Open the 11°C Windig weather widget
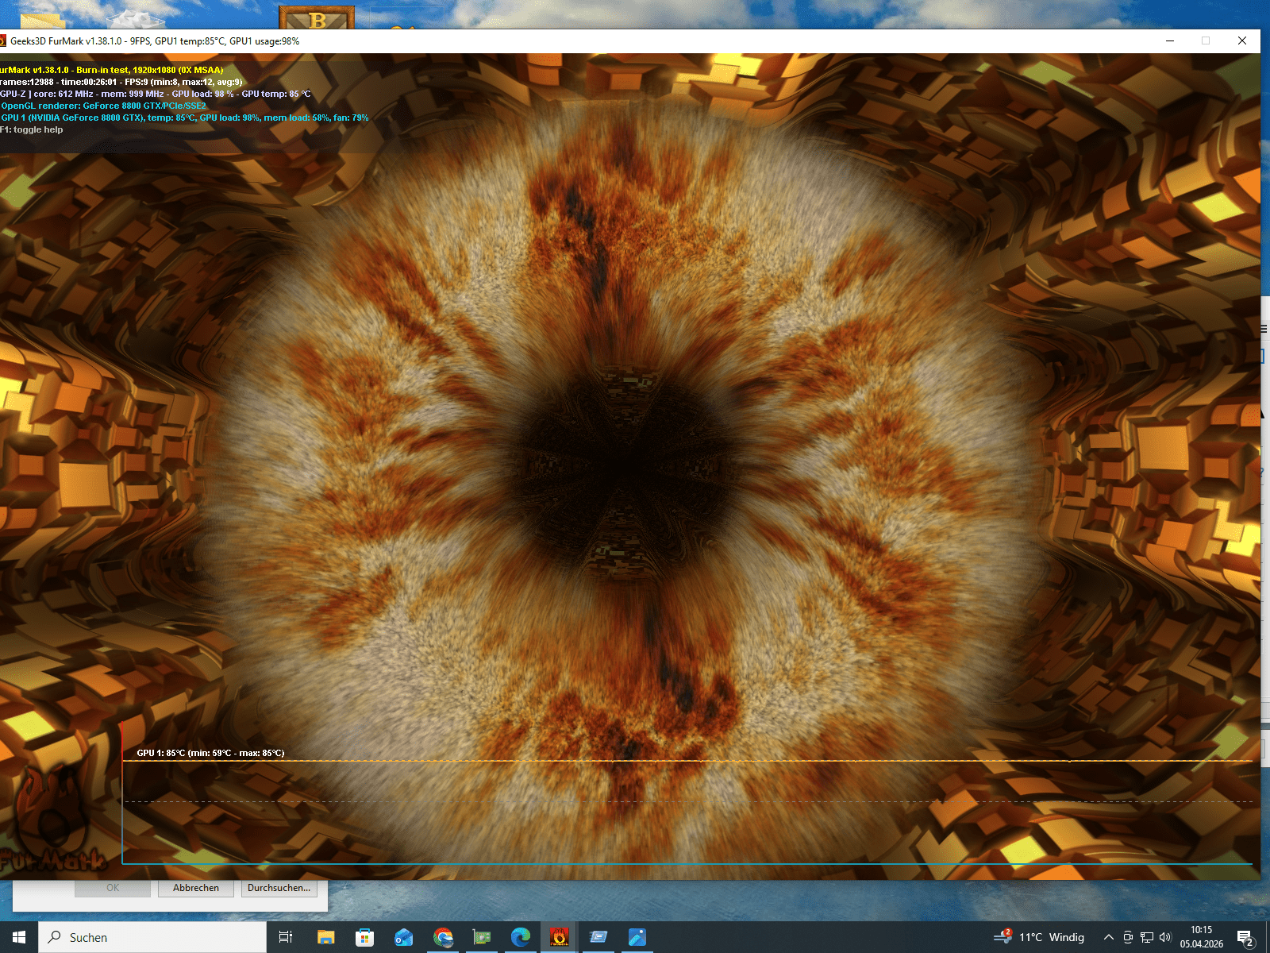 pyautogui.click(x=1039, y=937)
